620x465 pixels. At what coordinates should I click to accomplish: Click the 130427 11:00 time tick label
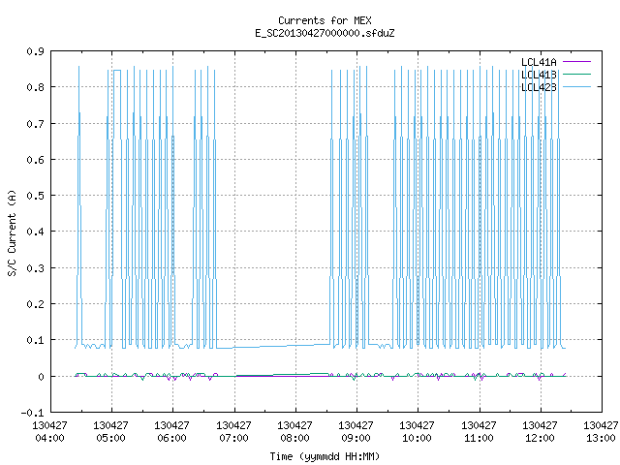pos(479,431)
